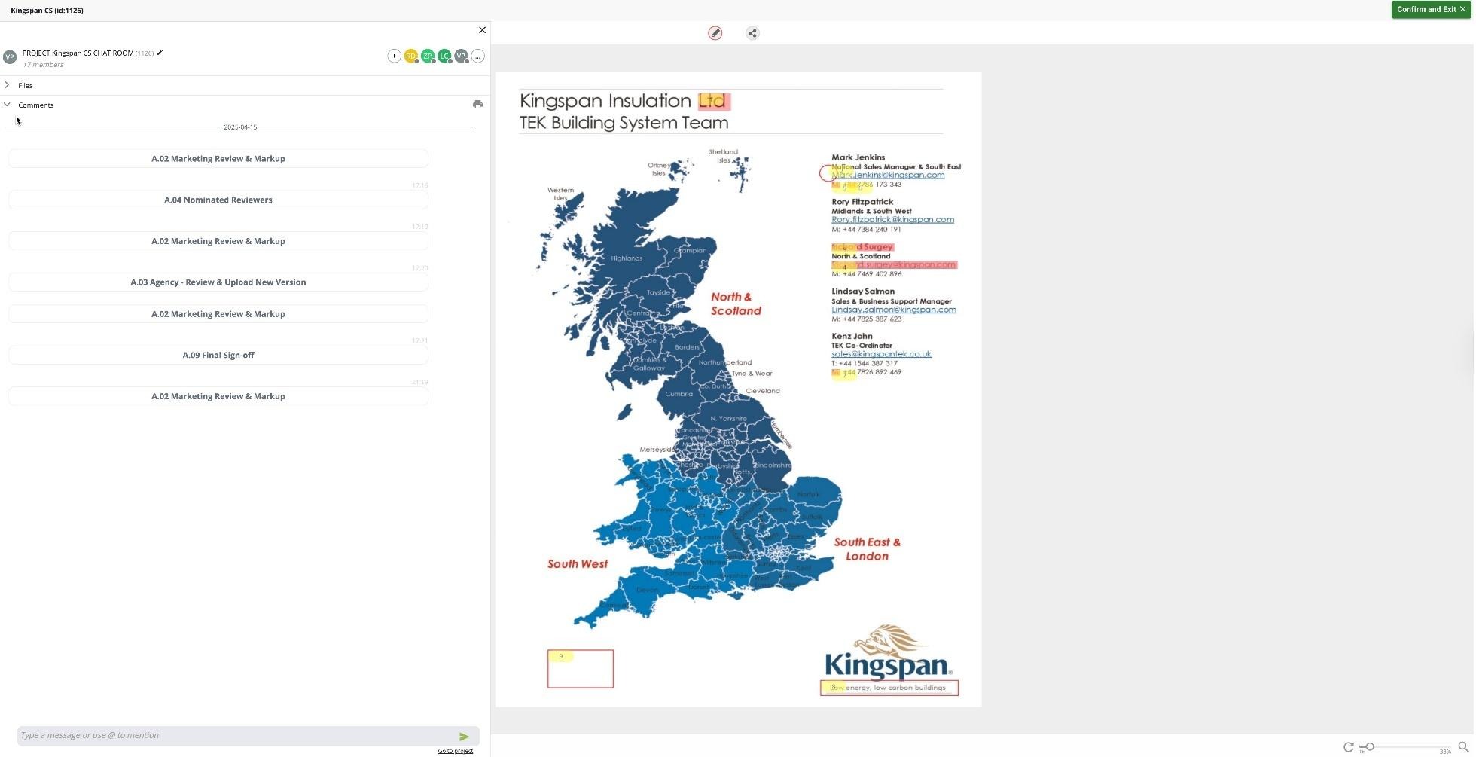Click the share icon above the document
The width and height of the screenshot is (1476, 757).
click(752, 33)
